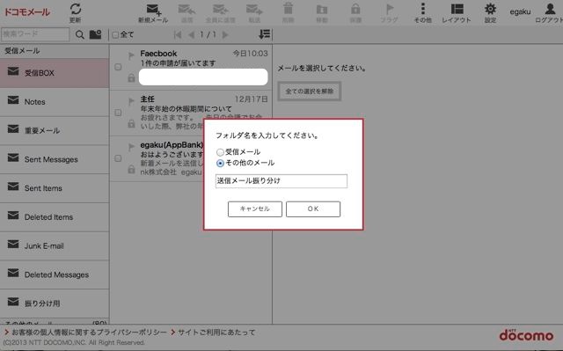Open the Deleted Messages folder
The image size is (563, 351).
click(55, 274)
